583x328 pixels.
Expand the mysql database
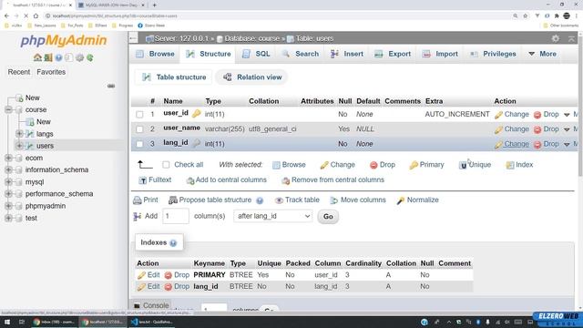(8, 182)
